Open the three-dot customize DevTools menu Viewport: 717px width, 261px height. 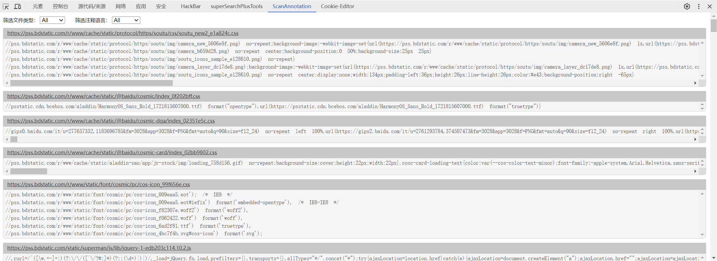click(x=698, y=6)
